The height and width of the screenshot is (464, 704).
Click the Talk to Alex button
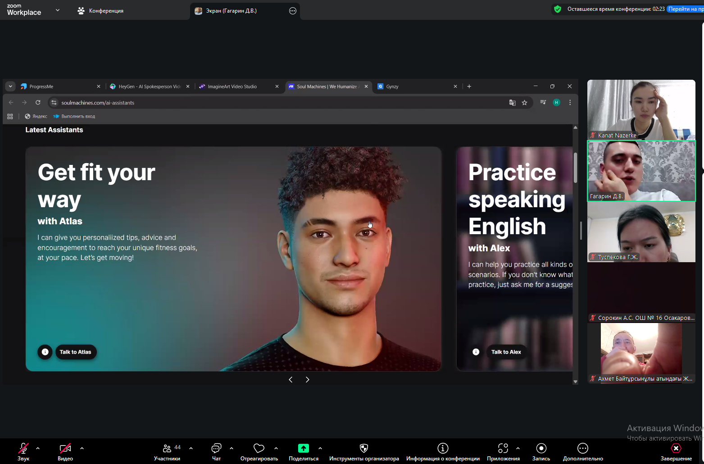506,352
